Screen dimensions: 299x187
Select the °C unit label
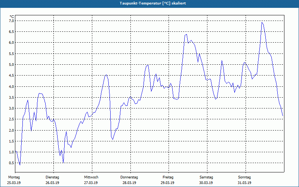pos(12,17)
